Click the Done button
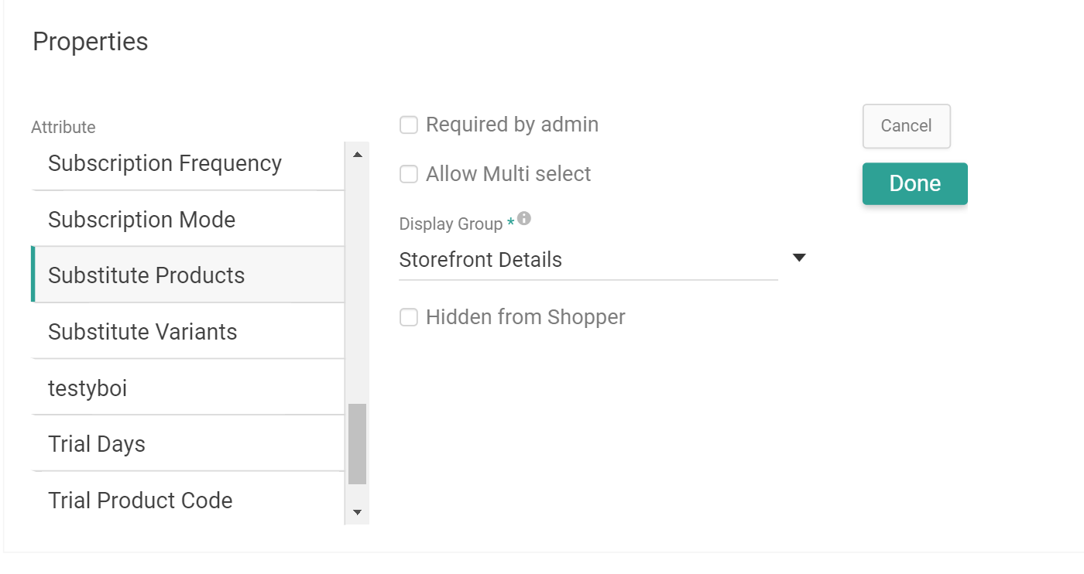The width and height of the screenshot is (1084, 574). click(914, 183)
